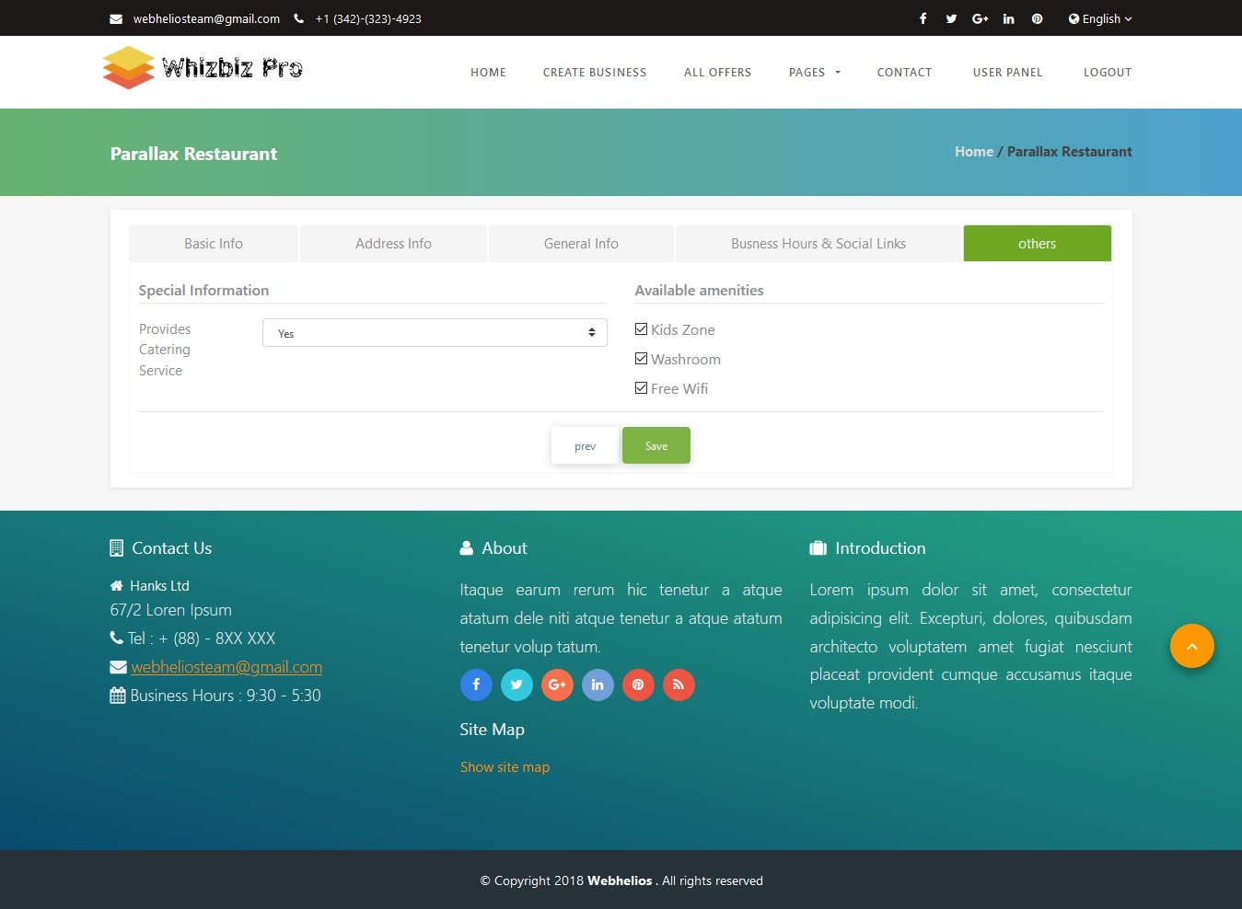Expand the English language selector
The image size is (1242, 909).
[1100, 18]
